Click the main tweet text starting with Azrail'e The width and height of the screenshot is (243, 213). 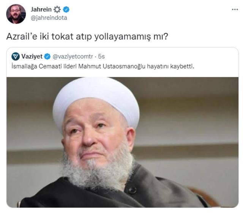(87, 37)
